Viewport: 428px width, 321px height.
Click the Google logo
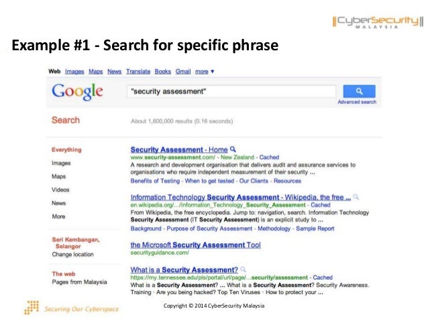(x=77, y=92)
